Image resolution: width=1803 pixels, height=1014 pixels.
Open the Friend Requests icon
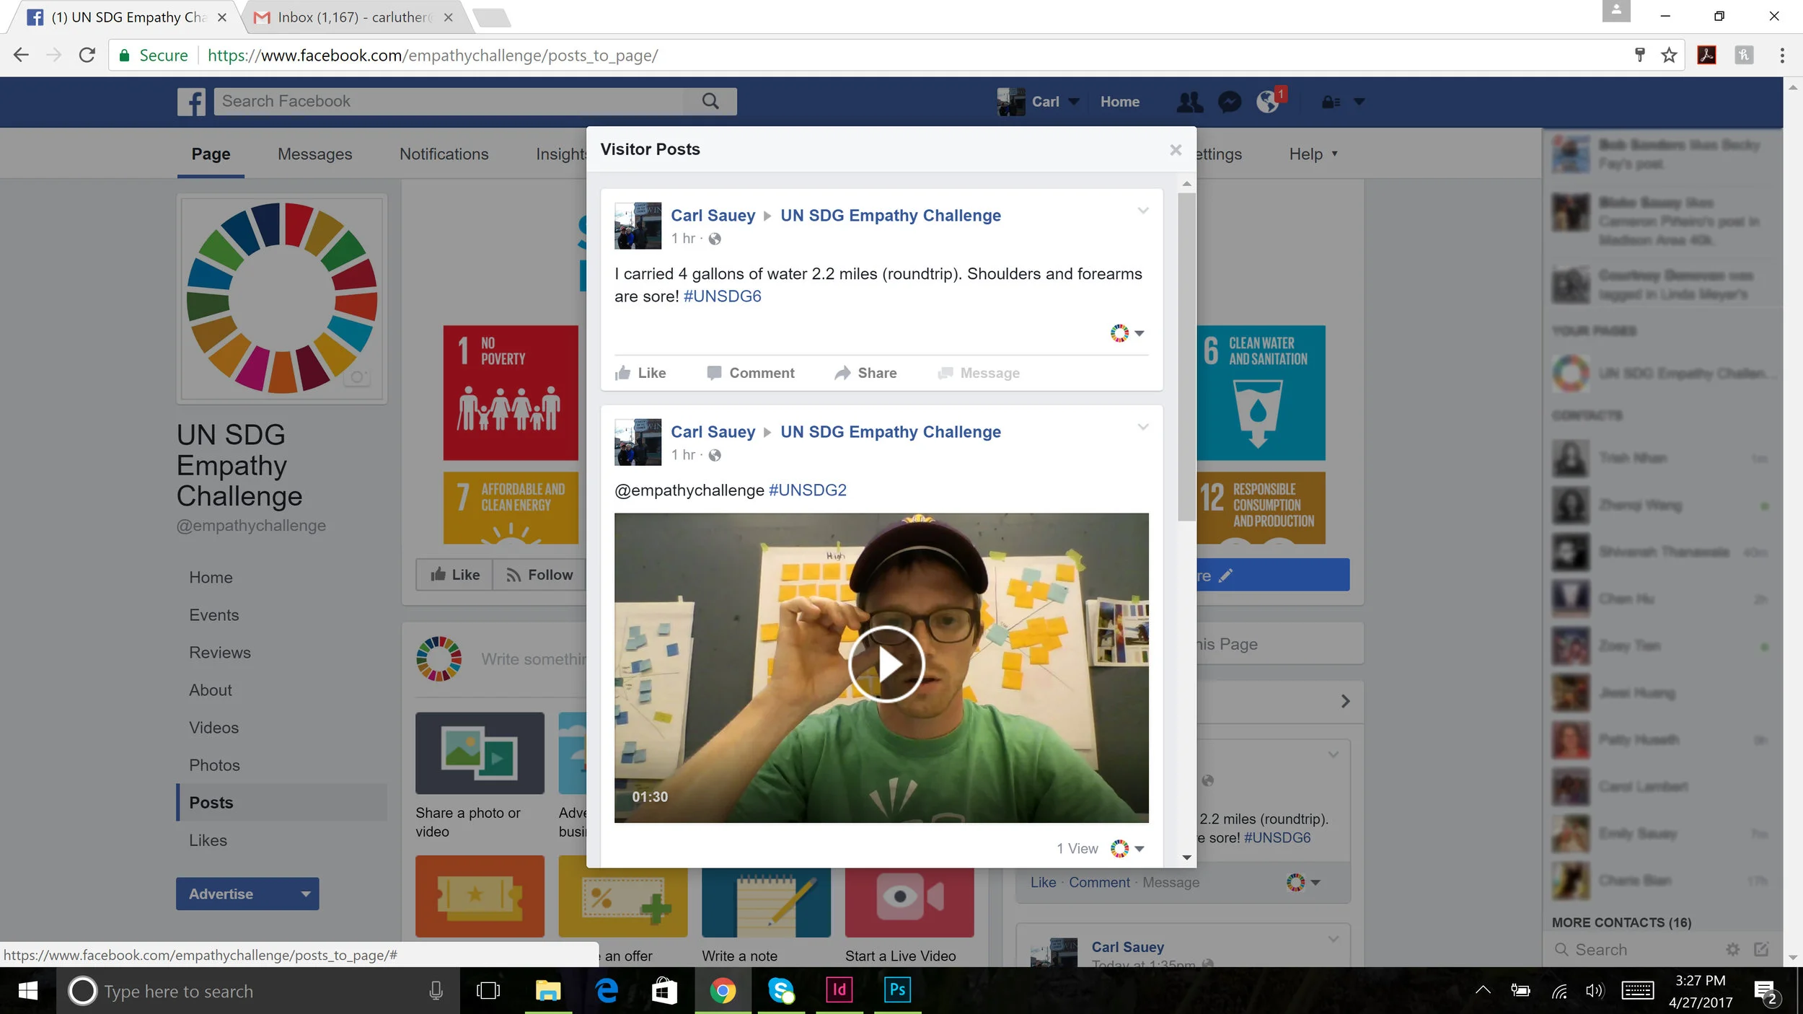(x=1189, y=102)
